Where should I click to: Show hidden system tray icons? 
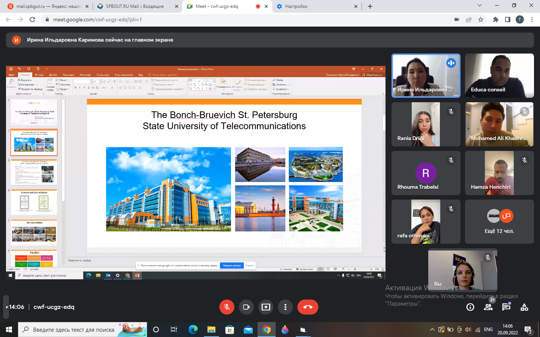pos(432,330)
